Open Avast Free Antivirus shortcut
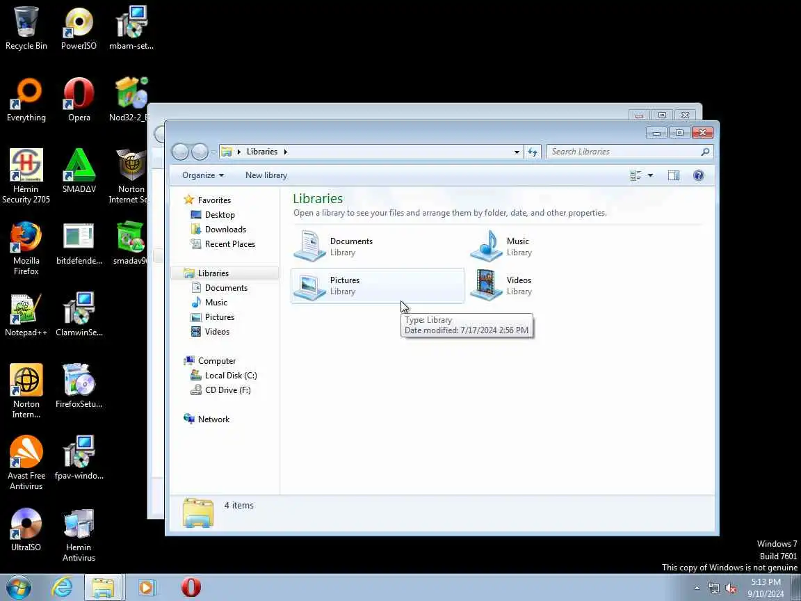The width and height of the screenshot is (801, 601). coord(26,463)
